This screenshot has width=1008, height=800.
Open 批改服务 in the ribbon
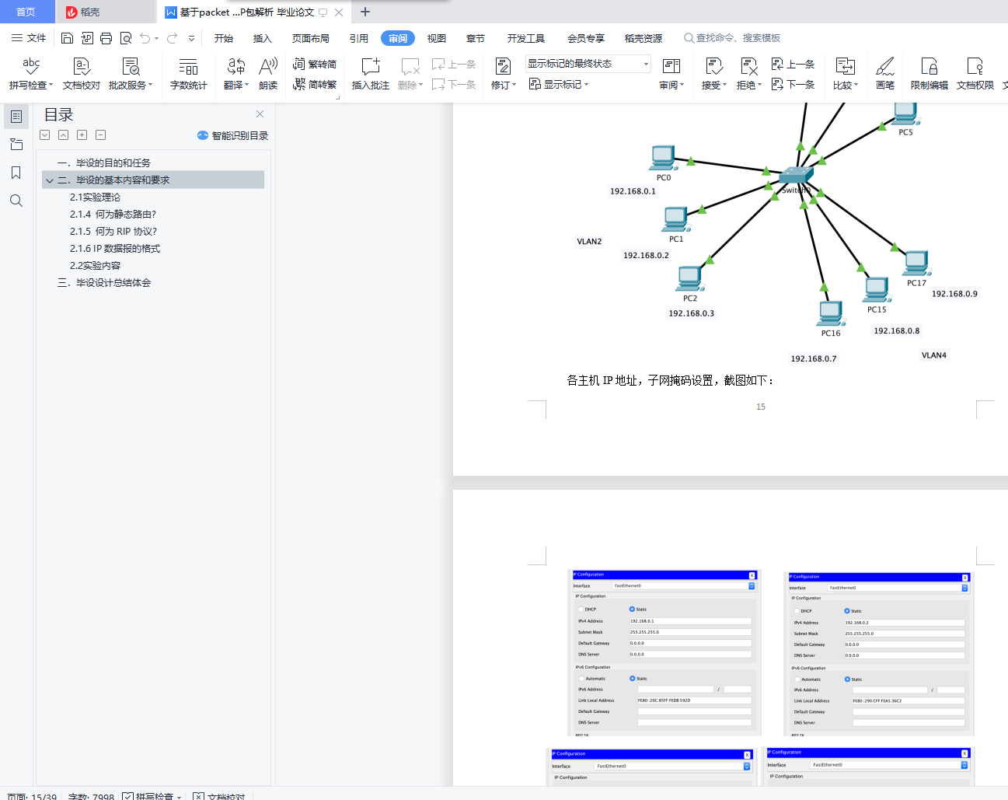pyautogui.click(x=131, y=73)
